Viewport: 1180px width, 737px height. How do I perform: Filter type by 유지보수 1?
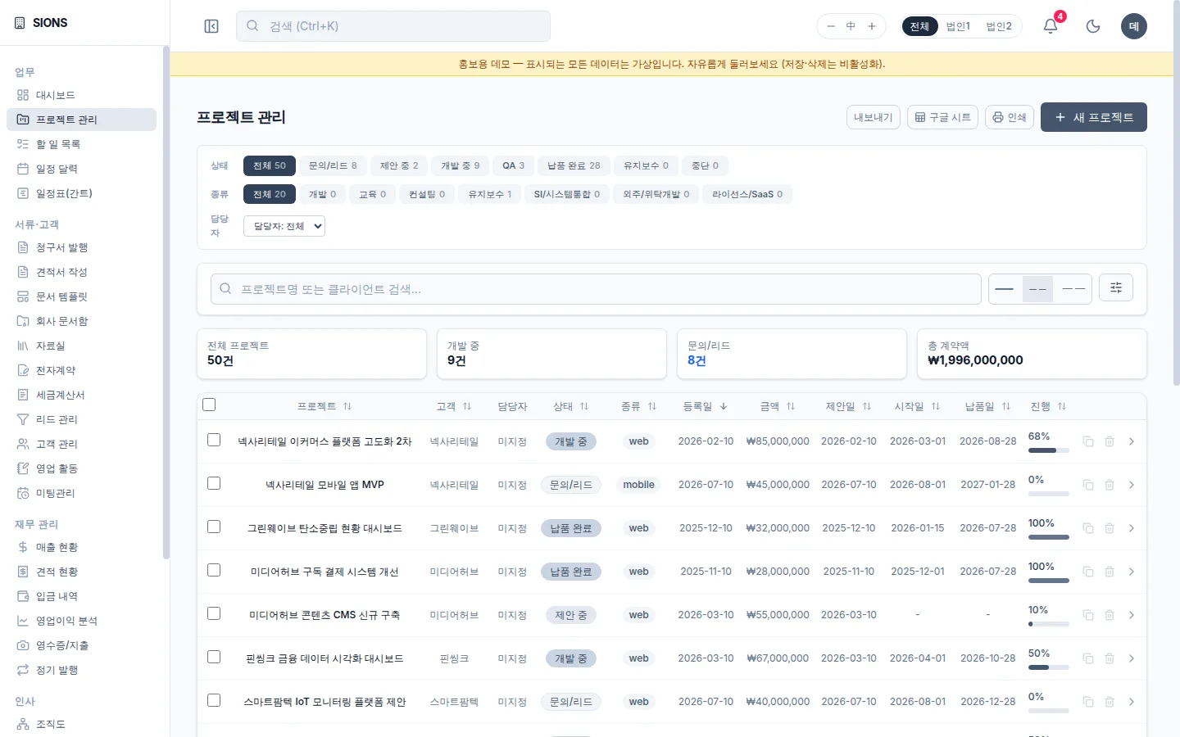tap(490, 194)
